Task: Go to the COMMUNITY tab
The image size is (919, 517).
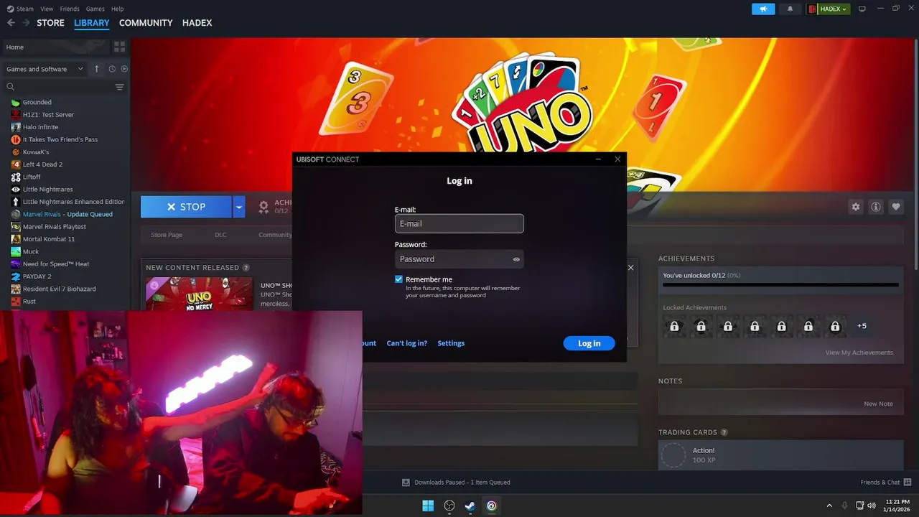Action: click(146, 23)
